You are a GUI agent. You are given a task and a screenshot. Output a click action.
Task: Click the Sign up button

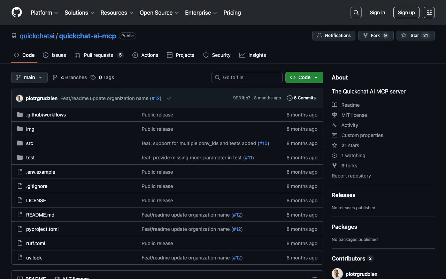406,13
